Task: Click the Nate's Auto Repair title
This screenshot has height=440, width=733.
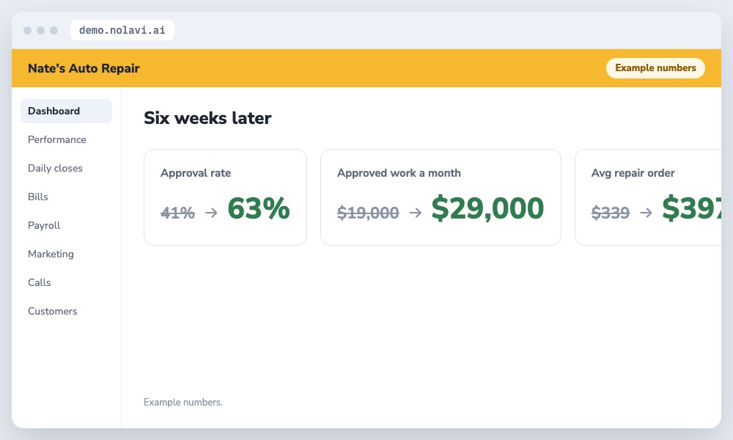Action: point(84,68)
